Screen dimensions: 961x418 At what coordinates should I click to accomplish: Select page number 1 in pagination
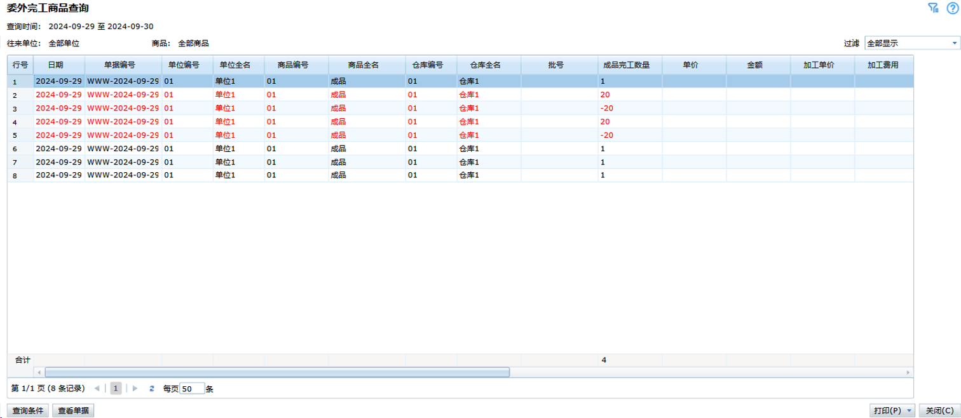click(116, 388)
